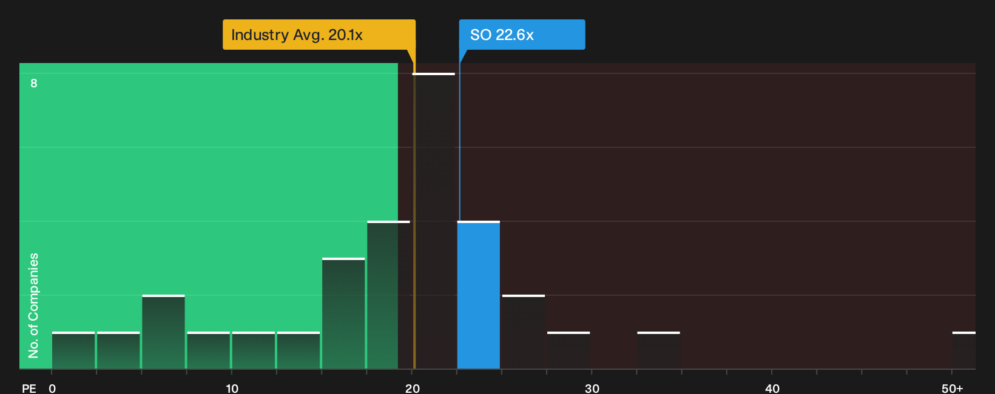Click the PE axis title
The width and height of the screenshot is (995, 394).
(29, 388)
